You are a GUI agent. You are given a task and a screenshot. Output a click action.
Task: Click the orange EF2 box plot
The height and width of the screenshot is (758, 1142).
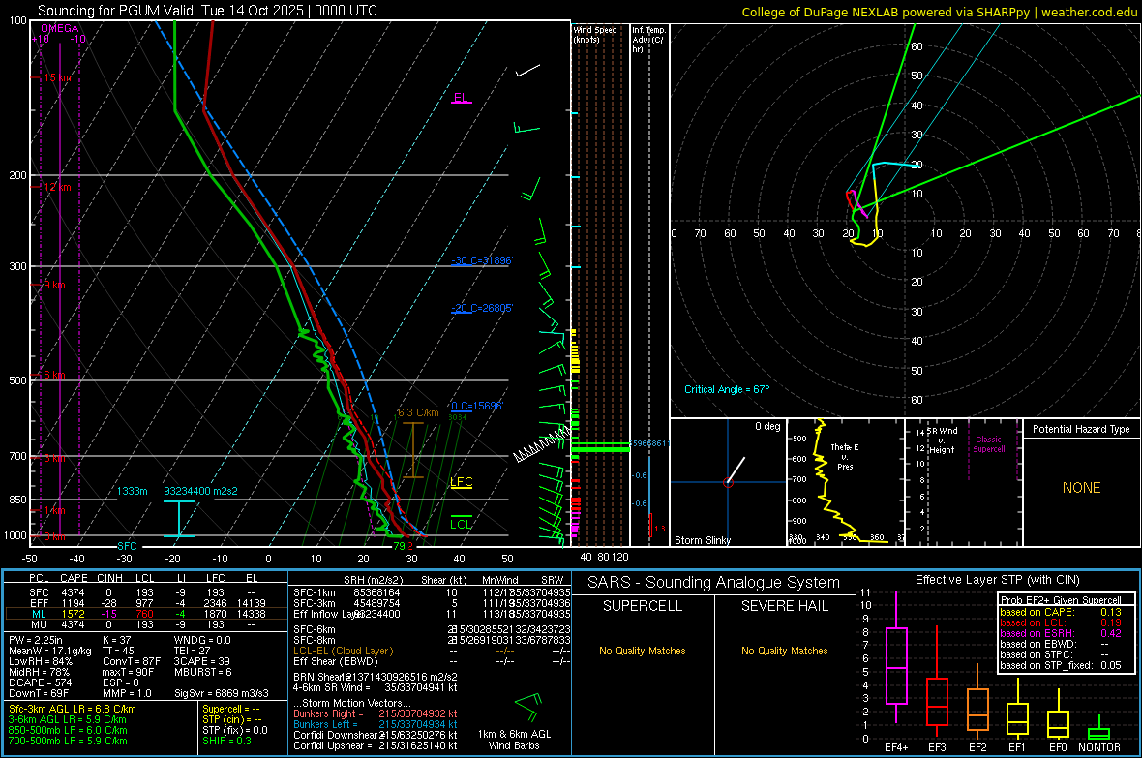(x=977, y=710)
